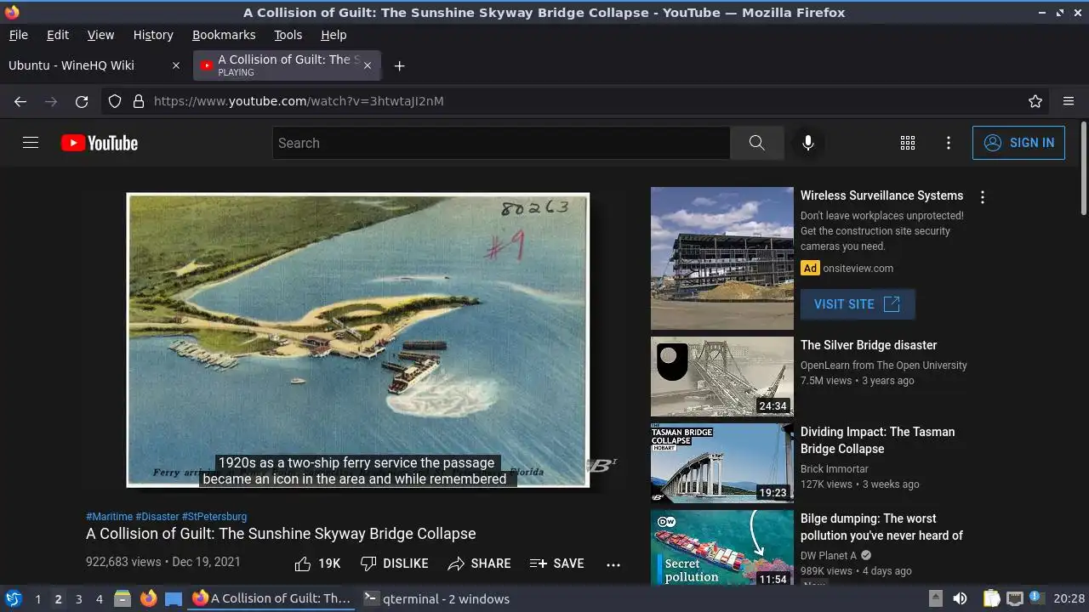Image resolution: width=1089 pixels, height=612 pixels.
Task: Switch to qterminal taskbar entry
Action: tap(436, 598)
